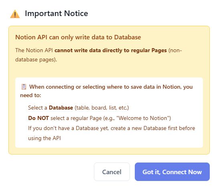Screen dimensions: 217x187
Task: Click the 'Do NOT select a regular Page' line
Action: point(99,118)
